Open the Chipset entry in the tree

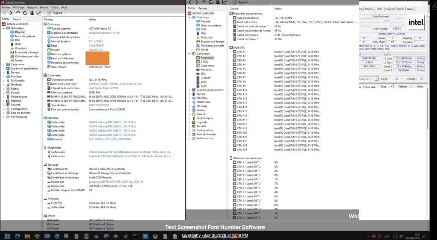205,78
